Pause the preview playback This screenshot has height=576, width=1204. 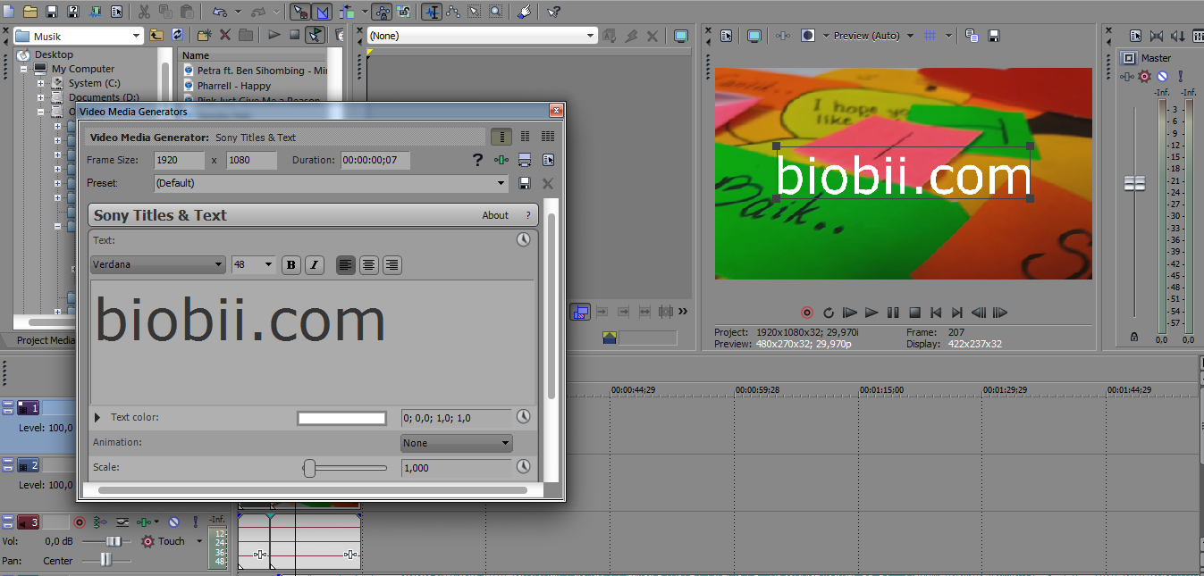(x=893, y=313)
